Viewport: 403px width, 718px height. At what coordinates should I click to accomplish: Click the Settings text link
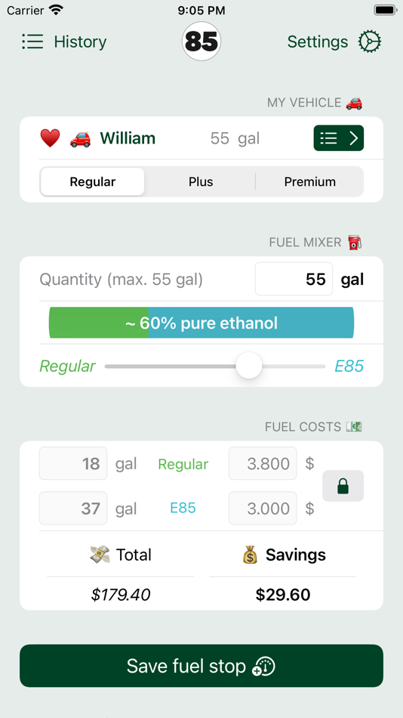pyautogui.click(x=318, y=42)
